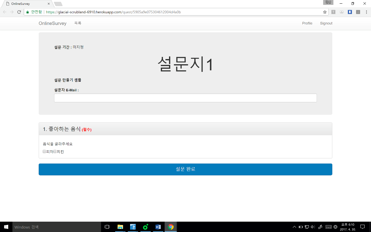371x232 pixels.
Task: Focus the 설문자 E-Mail input field
Action: [x=185, y=98]
